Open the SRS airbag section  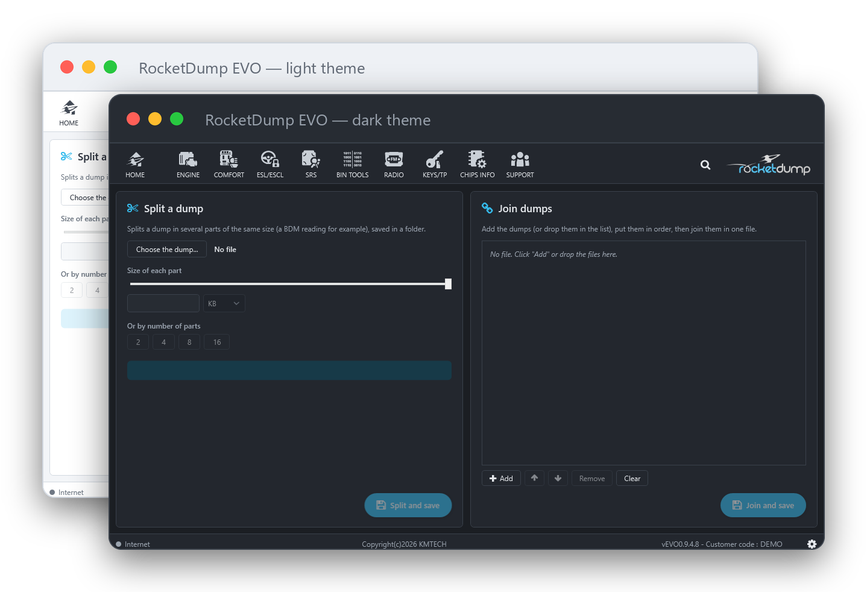pos(311,164)
